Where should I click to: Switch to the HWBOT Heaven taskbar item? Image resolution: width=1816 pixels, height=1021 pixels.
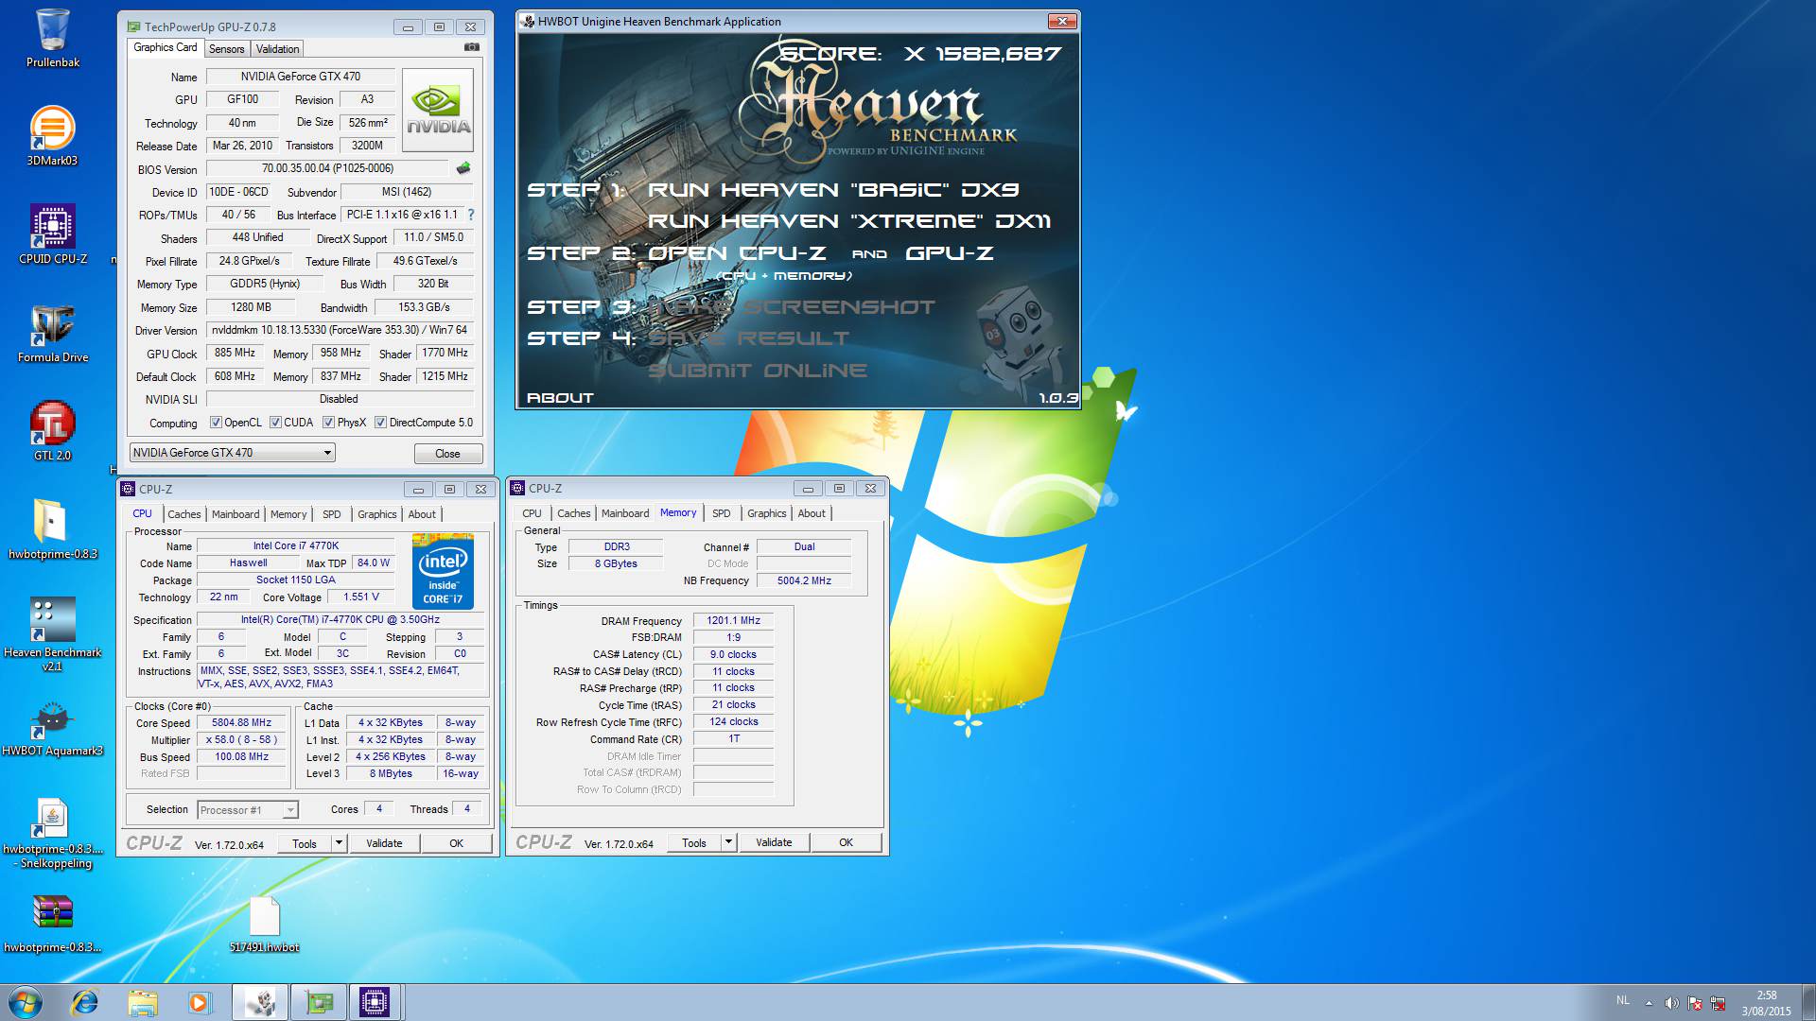(260, 1002)
